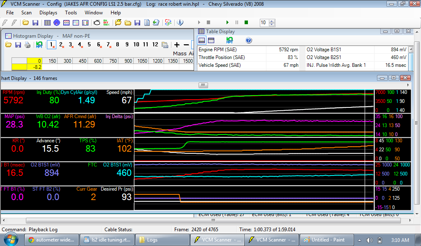Click the plain yellow folder icon after lightning folder
421x246 pixels.
point(128,23)
